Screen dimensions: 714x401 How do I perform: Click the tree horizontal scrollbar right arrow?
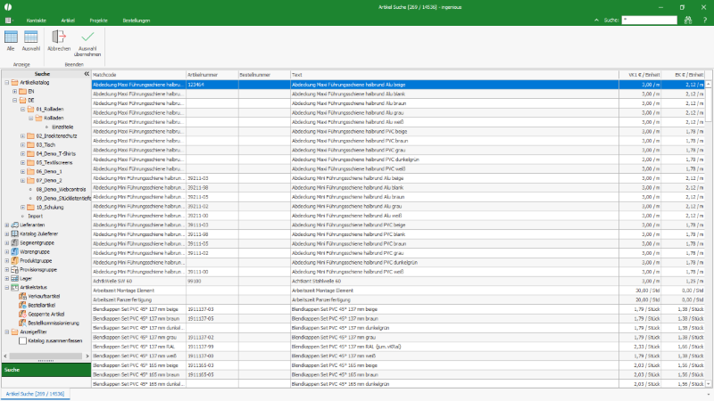tap(87, 356)
